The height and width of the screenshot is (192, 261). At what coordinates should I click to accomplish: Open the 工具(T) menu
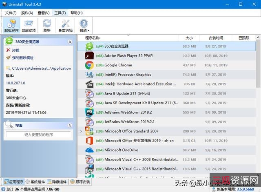pos(60,13)
